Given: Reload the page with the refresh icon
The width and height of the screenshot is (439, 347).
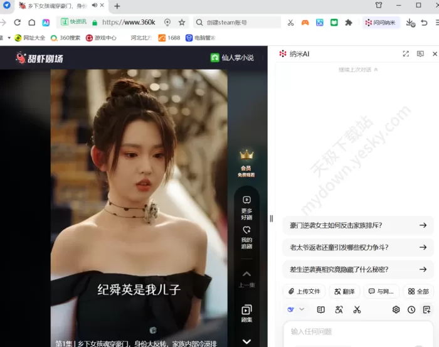Looking at the screenshot, I should pos(18,23).
